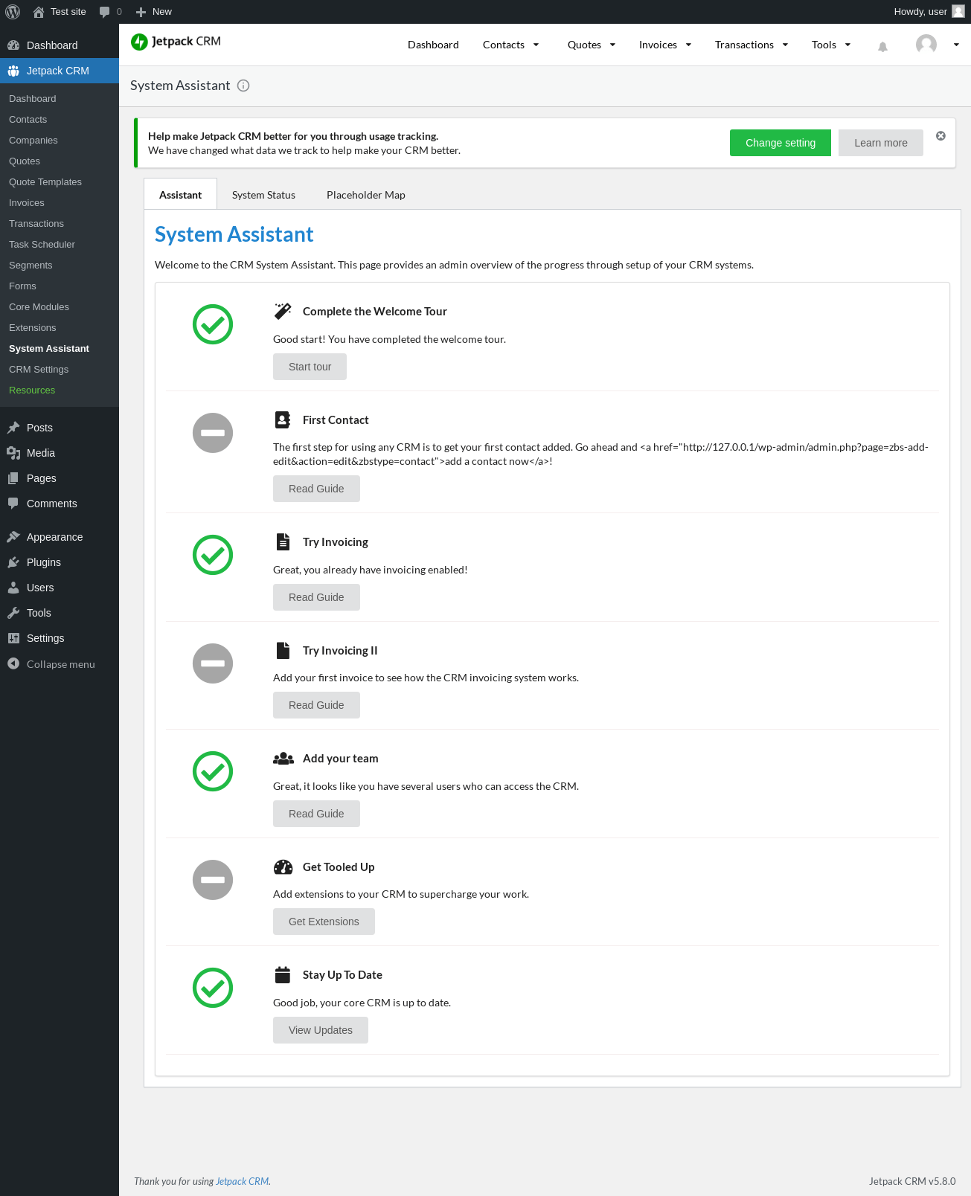Open the Jetpack CRM footer link
971x1196 pixels.
(242, 1181)
